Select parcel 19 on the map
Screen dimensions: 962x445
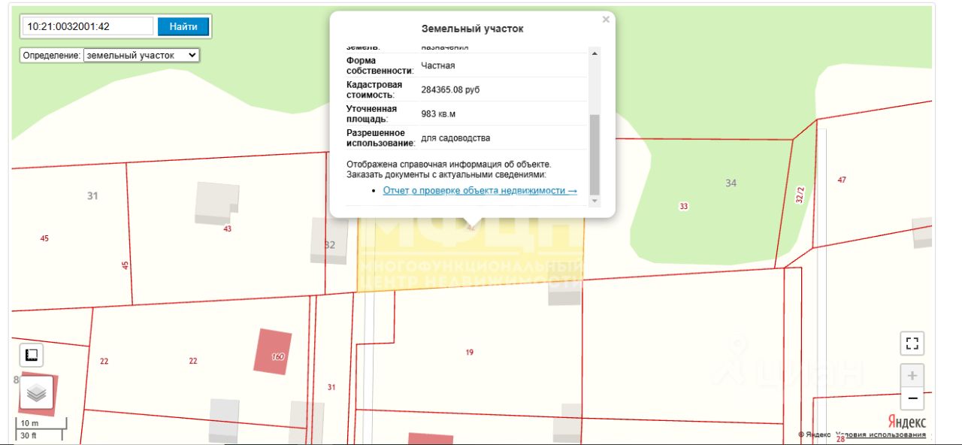pos(470,352)
